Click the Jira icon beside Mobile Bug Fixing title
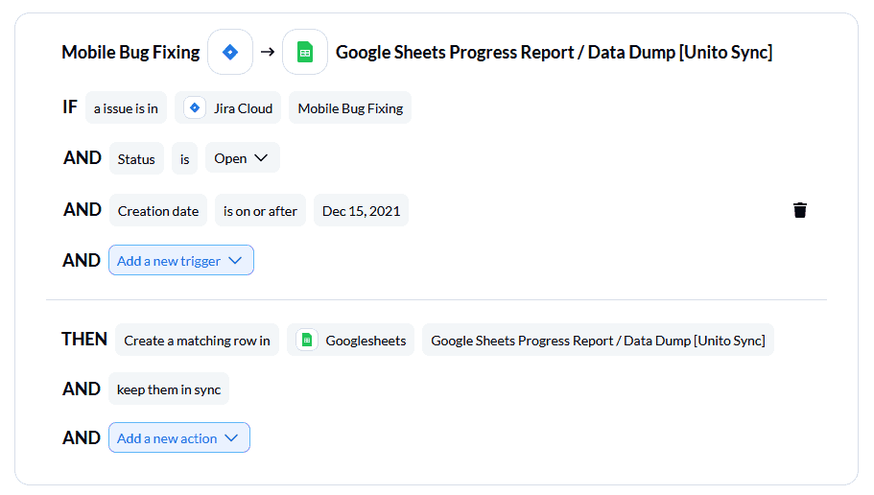 pos(230,52)
